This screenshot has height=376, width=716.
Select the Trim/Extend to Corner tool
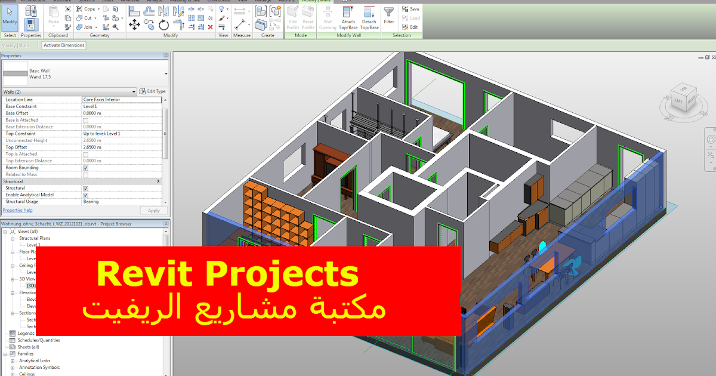pos(179,24)
